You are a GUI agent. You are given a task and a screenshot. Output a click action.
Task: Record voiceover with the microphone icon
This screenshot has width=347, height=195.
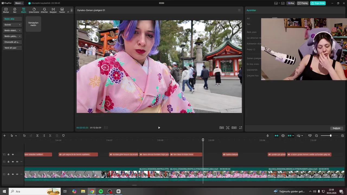[268, 136]
